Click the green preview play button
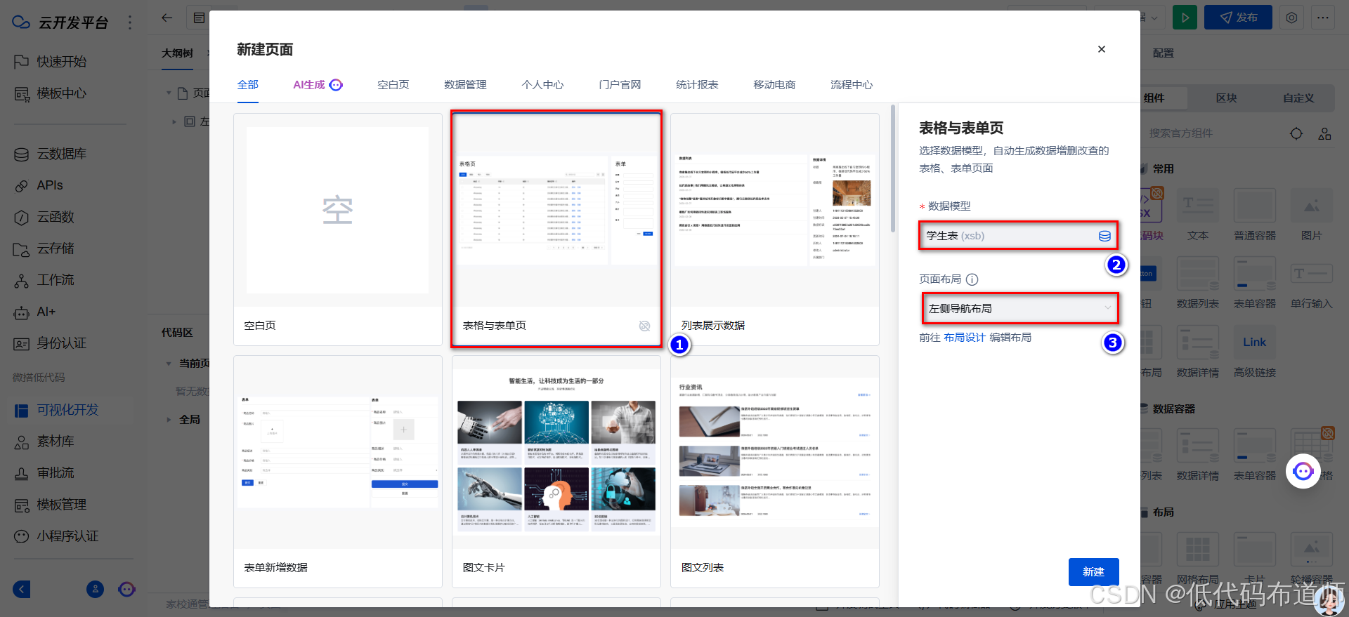1349x617 pixels. (x=1185, y=18)
